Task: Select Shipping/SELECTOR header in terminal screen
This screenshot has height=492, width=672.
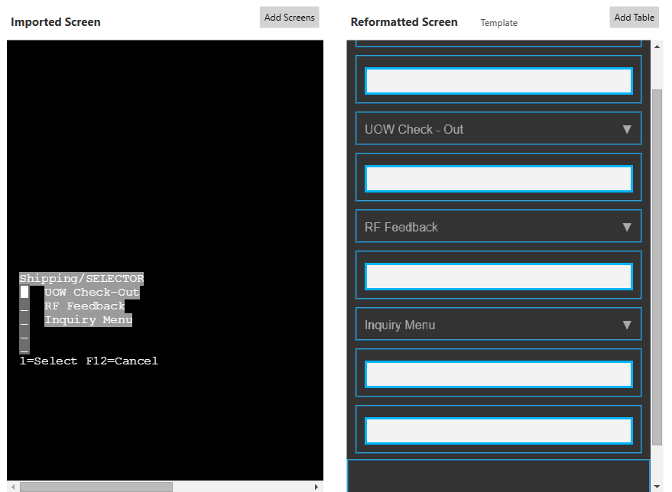Action: coord(81,279)
